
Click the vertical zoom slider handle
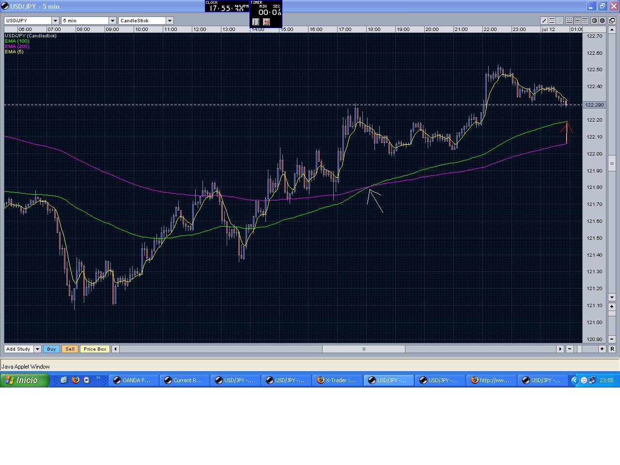[612, 313]
